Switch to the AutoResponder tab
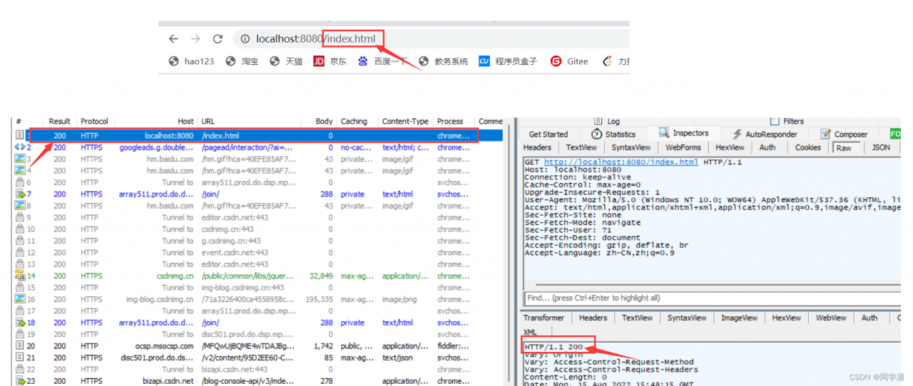This screenshot has height=386, width=913. click(x=765, y=134)
